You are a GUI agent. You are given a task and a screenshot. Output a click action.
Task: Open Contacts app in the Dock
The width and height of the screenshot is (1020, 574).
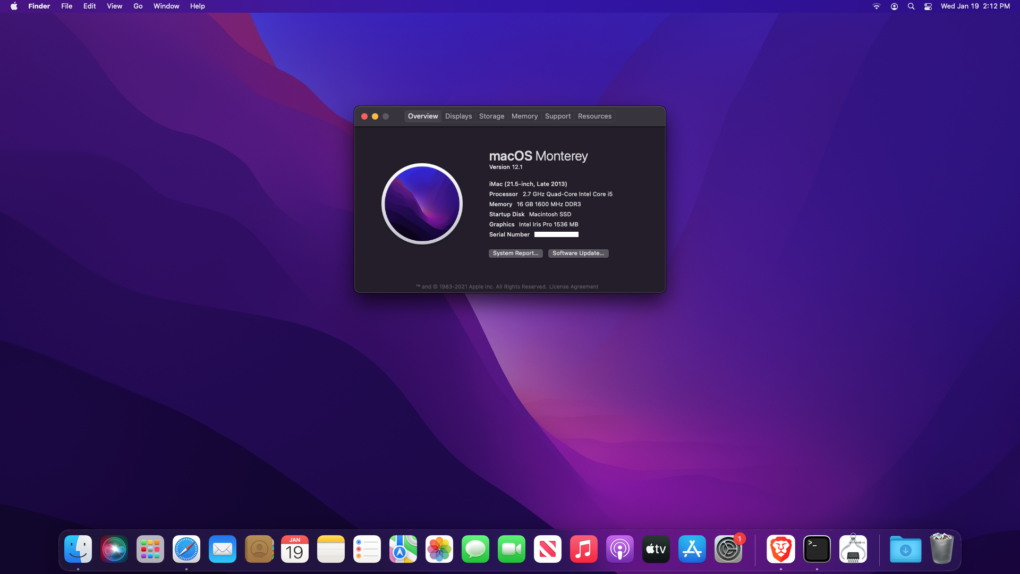[x=259, y=549]
